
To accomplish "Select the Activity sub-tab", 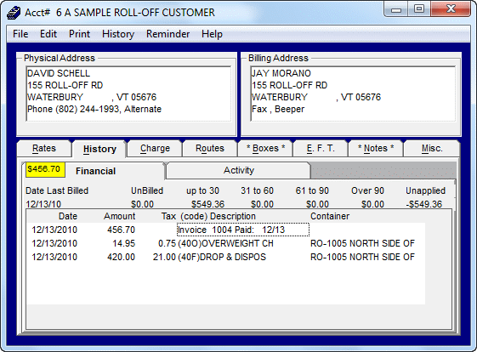I will click(238, 170).
